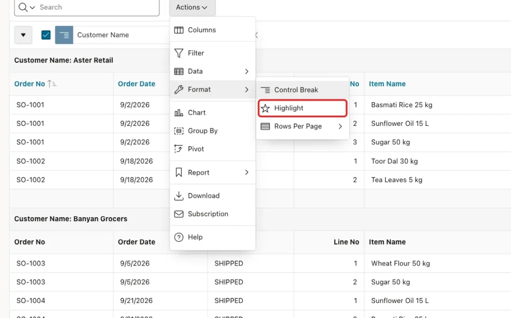Click the Chart bar icon
This screenshot has height=318, width=511.
click(179, 113)
